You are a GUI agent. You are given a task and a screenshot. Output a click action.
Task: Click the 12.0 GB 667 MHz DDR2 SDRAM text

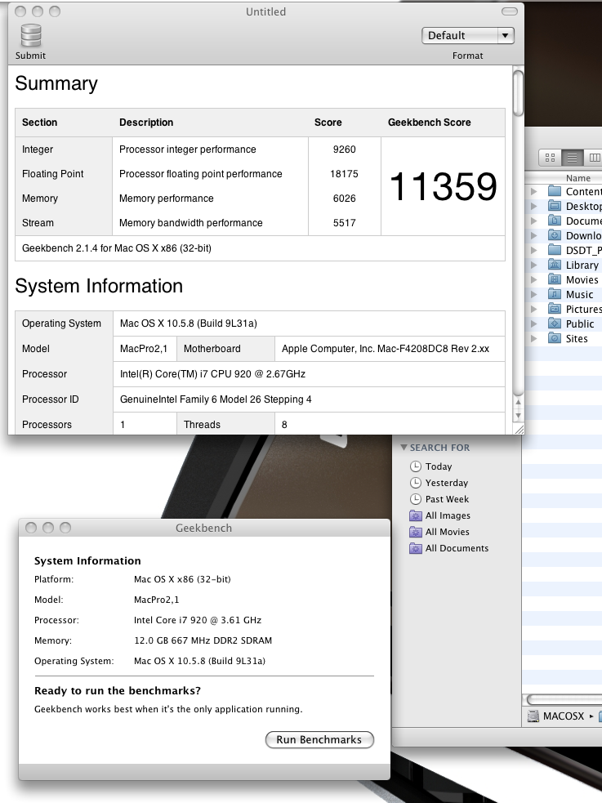point(203,640)
